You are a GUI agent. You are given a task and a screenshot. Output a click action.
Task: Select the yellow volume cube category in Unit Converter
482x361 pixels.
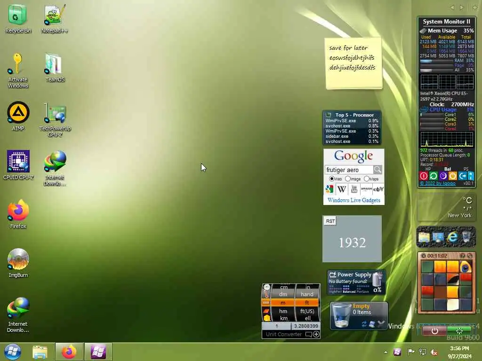point(266,318)
